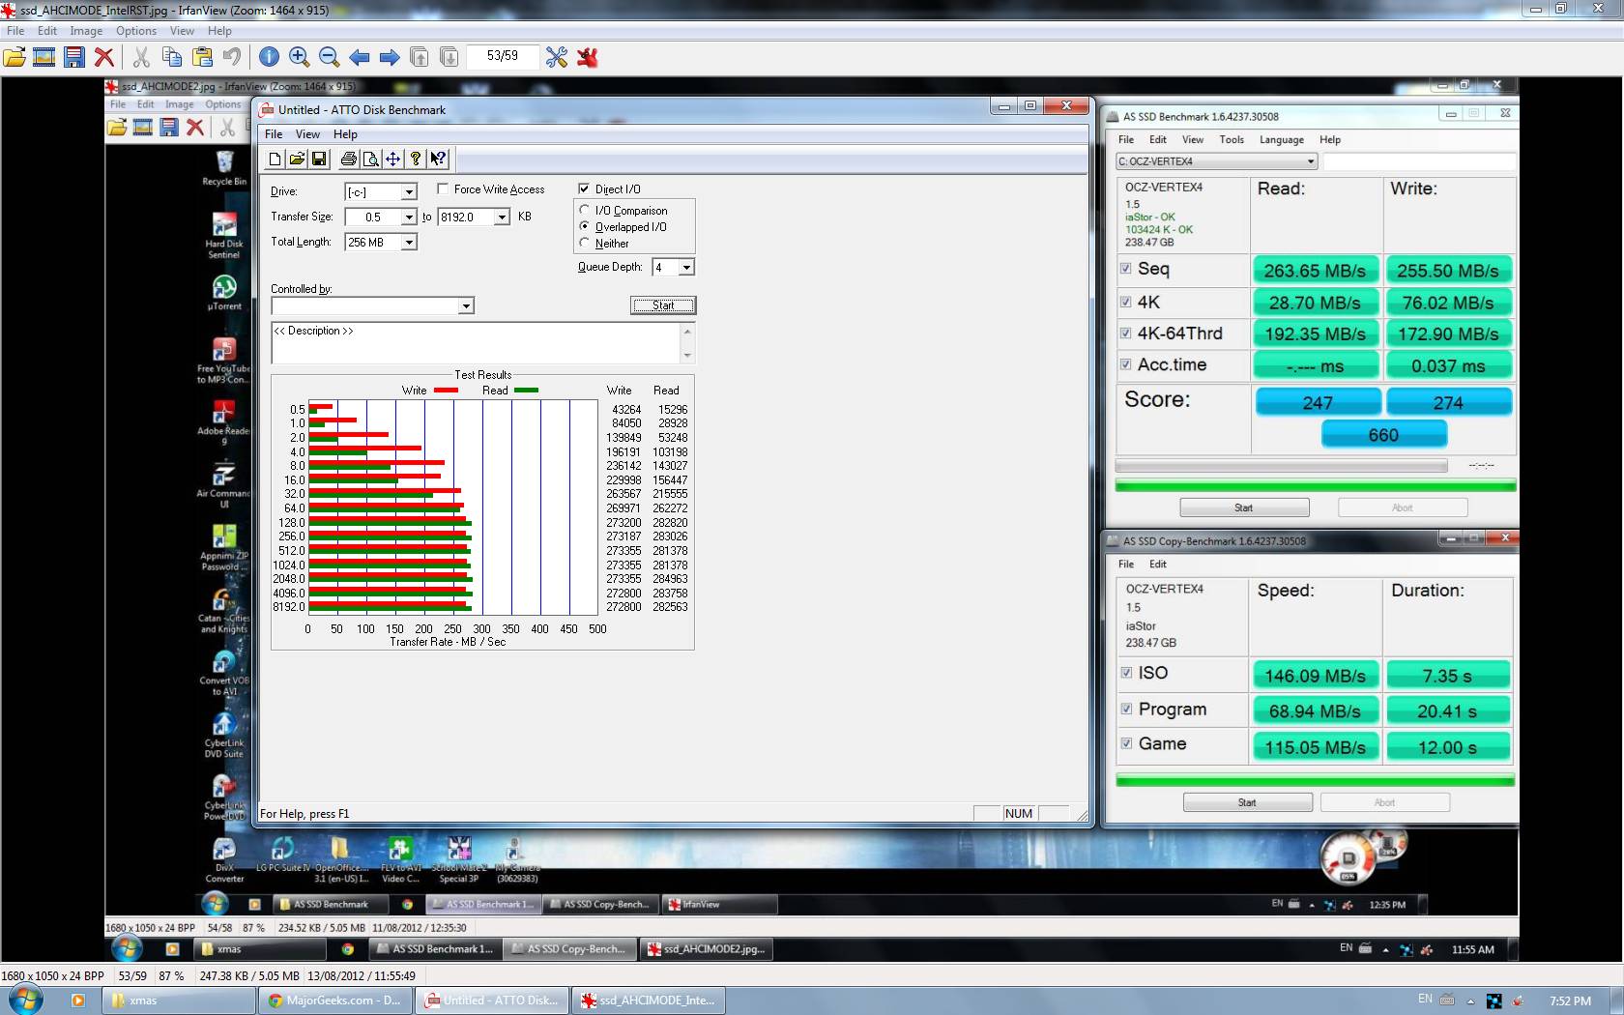Go to previous image blue left arrow
The width and height of the screenshot is (1624, 1015).
(360, 57)
